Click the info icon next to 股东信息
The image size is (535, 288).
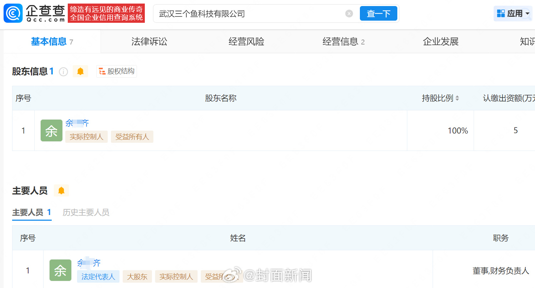coord(63,72)
